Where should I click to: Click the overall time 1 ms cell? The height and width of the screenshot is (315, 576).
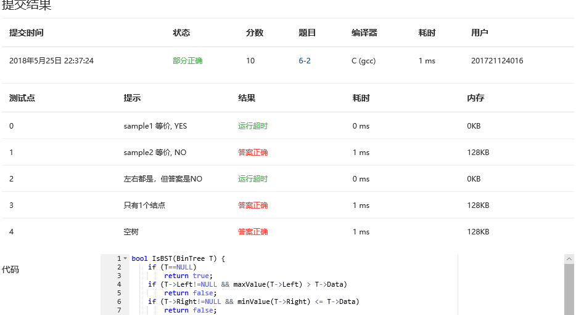pyautogui.click(x=427, y=61)
